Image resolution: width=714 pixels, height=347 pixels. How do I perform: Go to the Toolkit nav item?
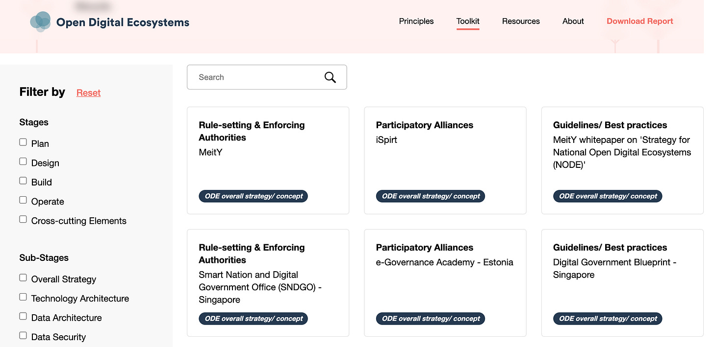[x=468, y=21]
